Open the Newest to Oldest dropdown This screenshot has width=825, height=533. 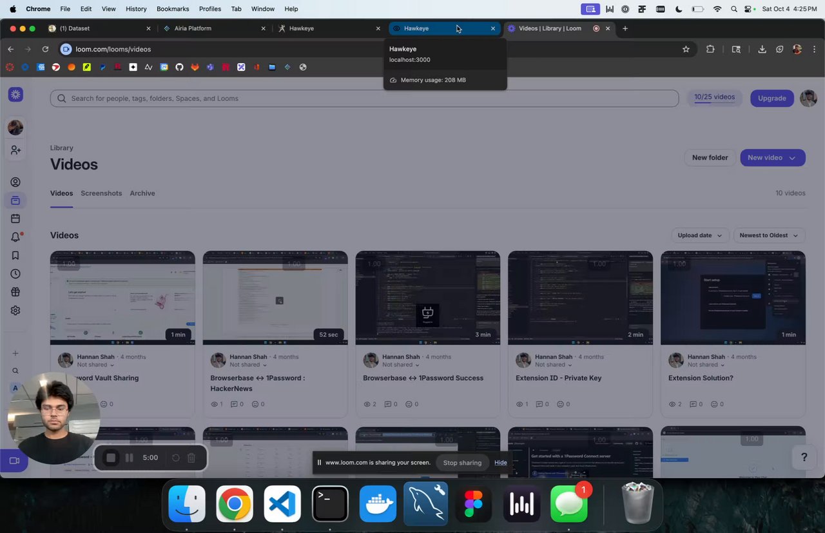click(770, 235)
